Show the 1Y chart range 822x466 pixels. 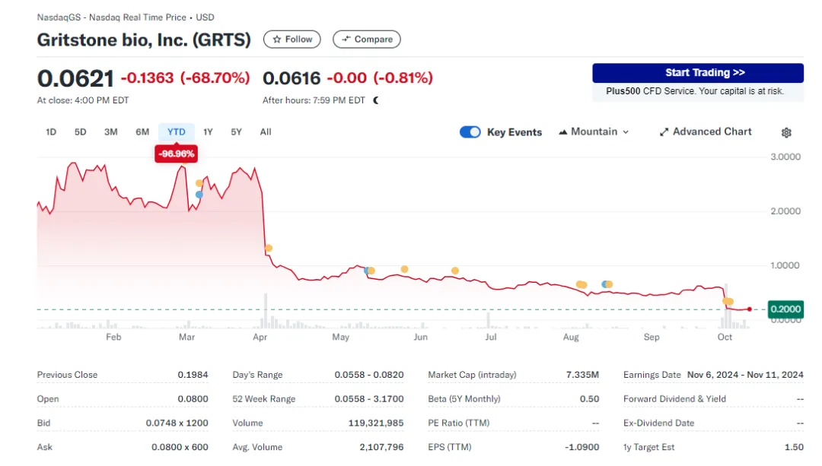[208, 132]
